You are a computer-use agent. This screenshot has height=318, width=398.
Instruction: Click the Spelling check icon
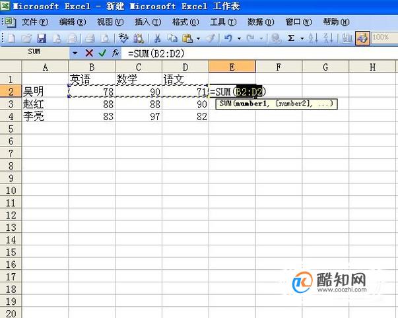click(x=123, y=38)
